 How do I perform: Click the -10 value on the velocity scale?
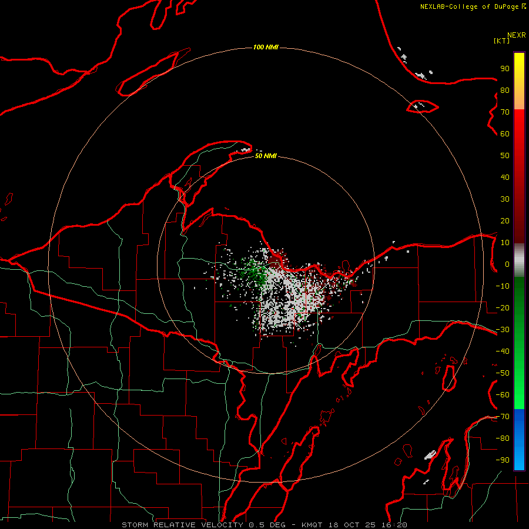[503, 286]
